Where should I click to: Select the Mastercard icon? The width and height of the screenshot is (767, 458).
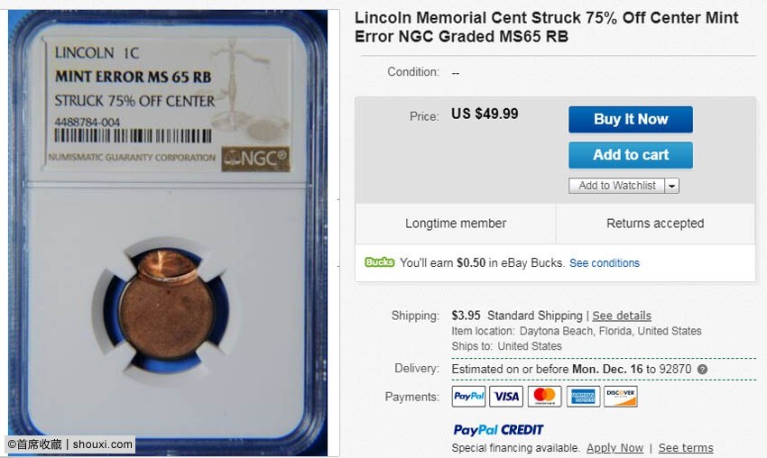coord(544,397)
